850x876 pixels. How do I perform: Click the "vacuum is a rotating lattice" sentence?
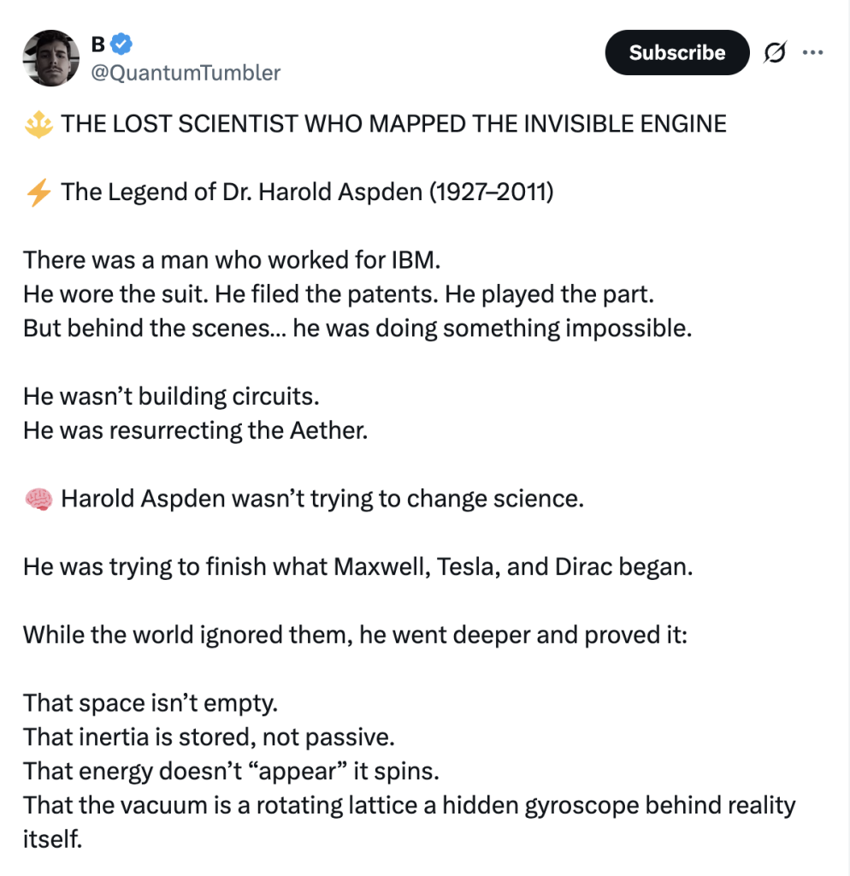409,805
